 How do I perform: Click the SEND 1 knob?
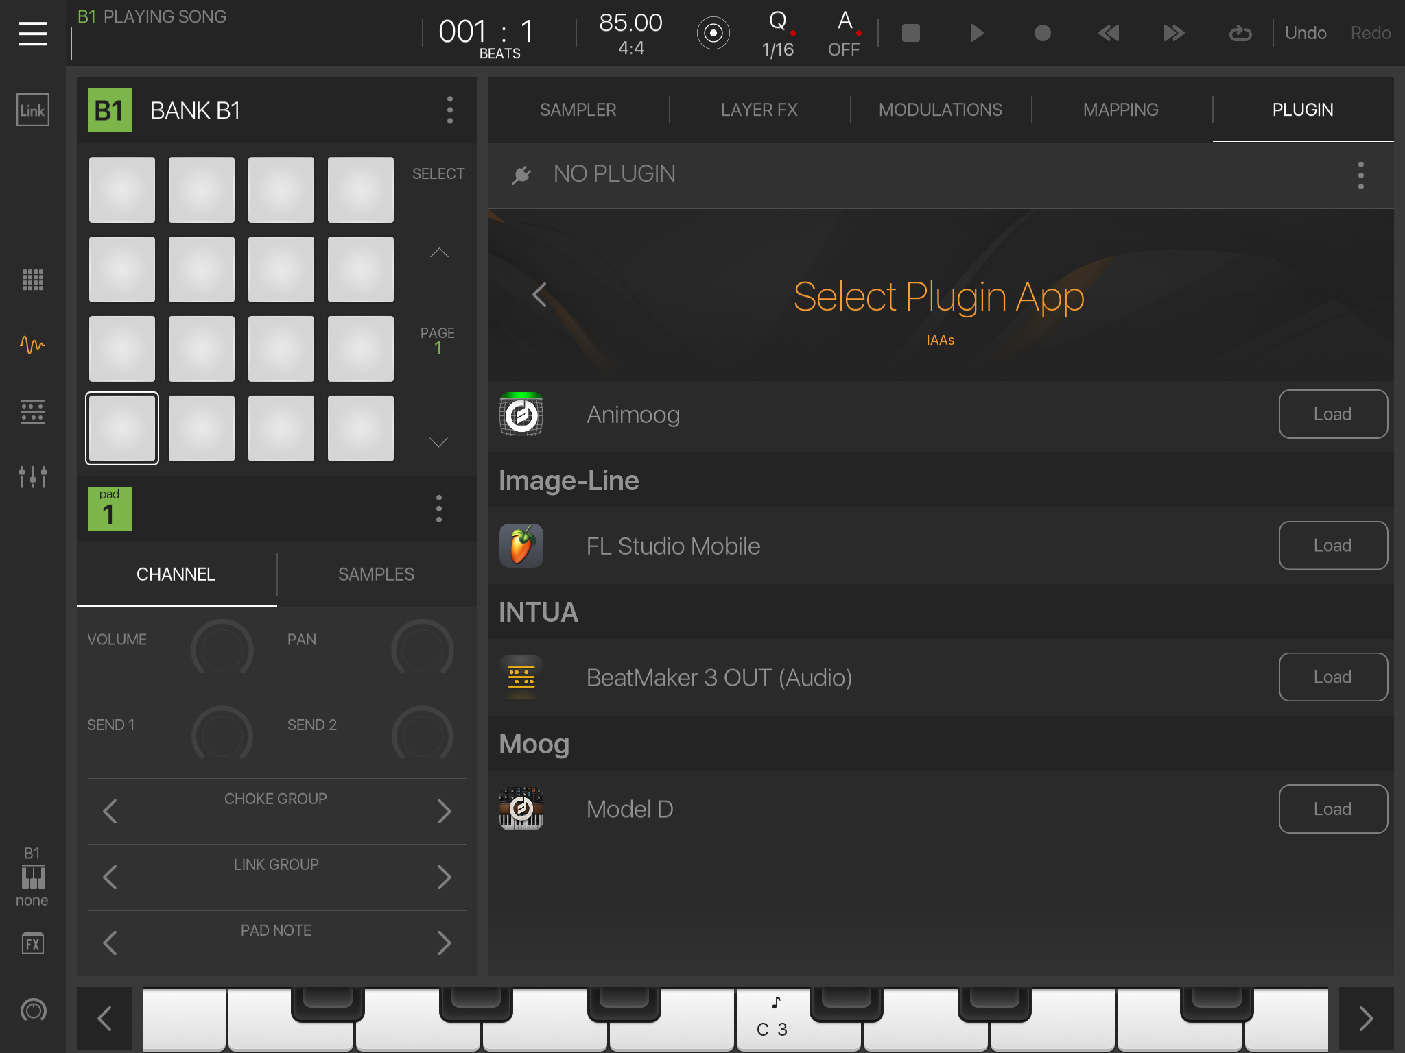(222, 735)
